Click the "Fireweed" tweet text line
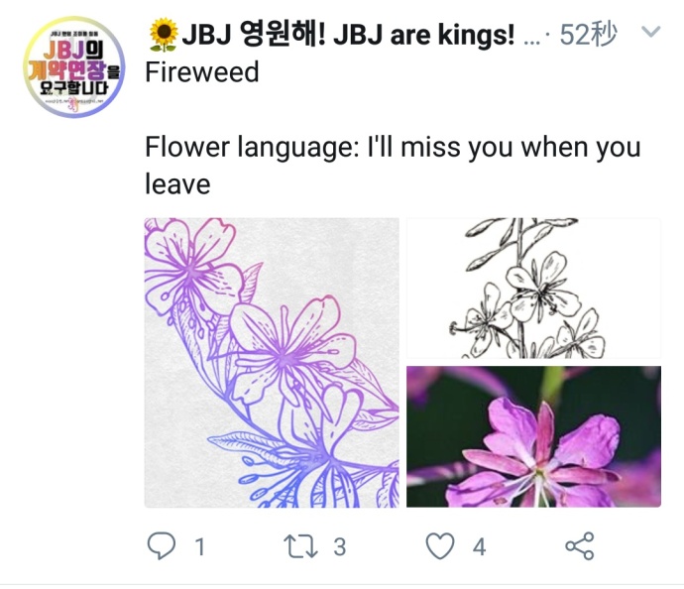The width and height of the screenshot is (684, 589). 202,72
